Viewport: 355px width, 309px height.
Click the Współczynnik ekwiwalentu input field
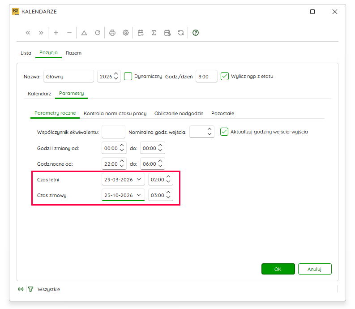[113, 132]
